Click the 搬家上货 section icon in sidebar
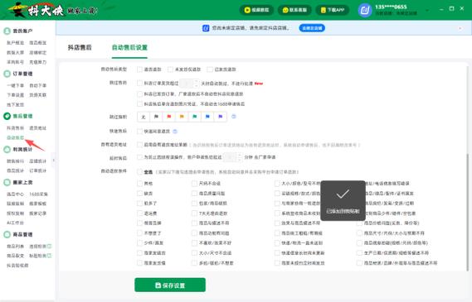The image size is (472, 302). tap(7, 182)
